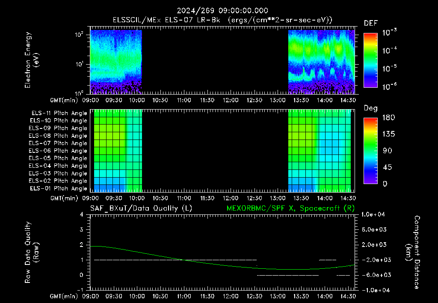Click the 90 label on the Deg color bar
Viewport: 438px width, 303px height.
pyautogui.click(x=387, y=151)
